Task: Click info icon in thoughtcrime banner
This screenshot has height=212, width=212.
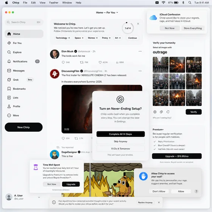Action: pyautogui.click(x=54, y=203)
